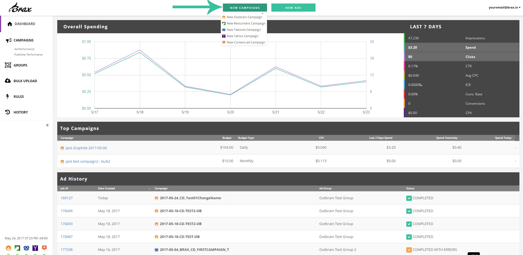Toggle the Impressions metric row
The height and width of the screenshot is (255, 523).
tap(462, 38)
